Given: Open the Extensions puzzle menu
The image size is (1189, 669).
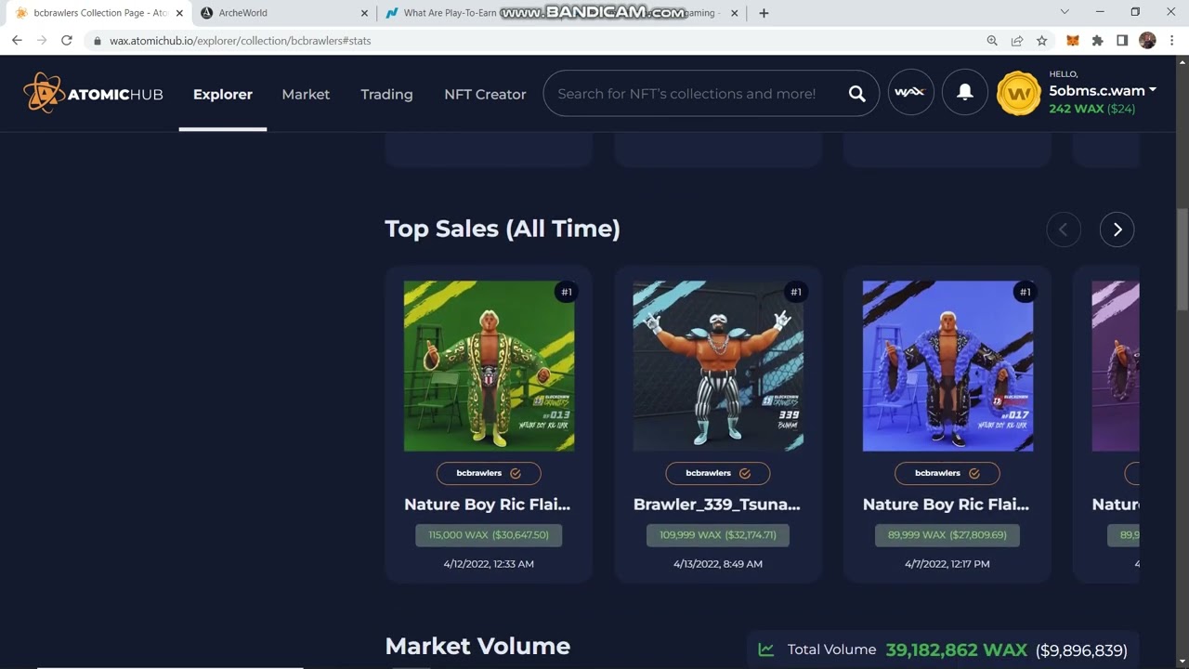Looking at the screenshot, I should [x=1098, y=41].
